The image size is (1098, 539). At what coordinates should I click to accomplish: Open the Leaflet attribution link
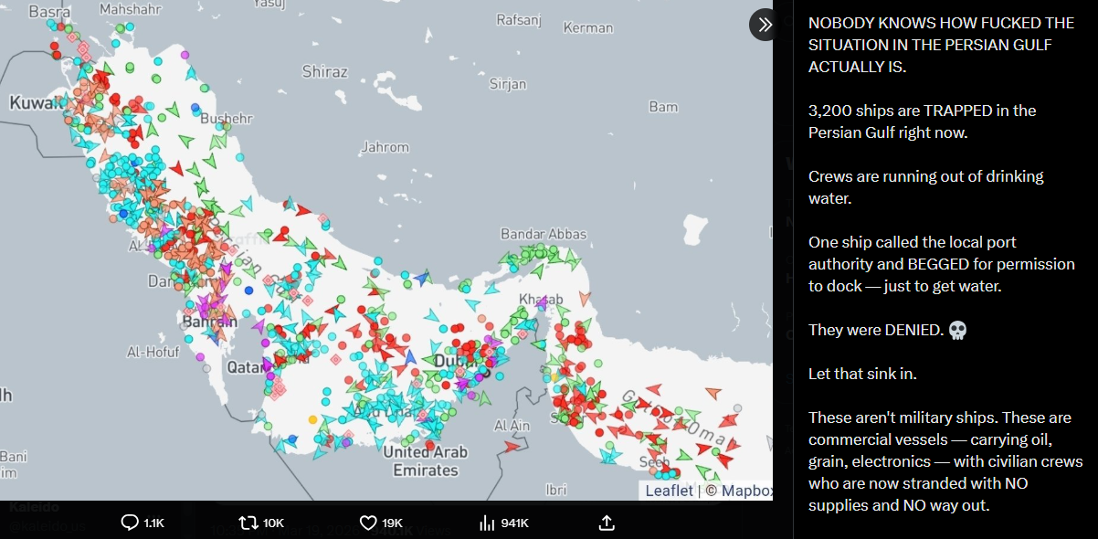[668, 491]
